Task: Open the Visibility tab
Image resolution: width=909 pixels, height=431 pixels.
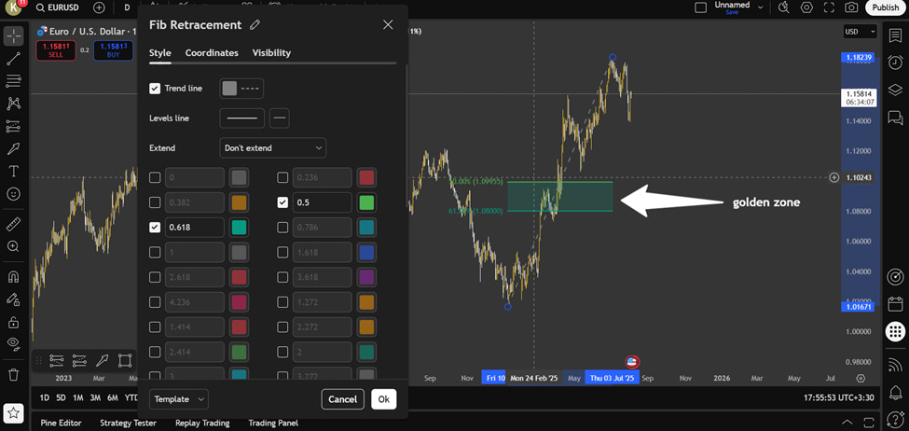Action: coord(271,53)
